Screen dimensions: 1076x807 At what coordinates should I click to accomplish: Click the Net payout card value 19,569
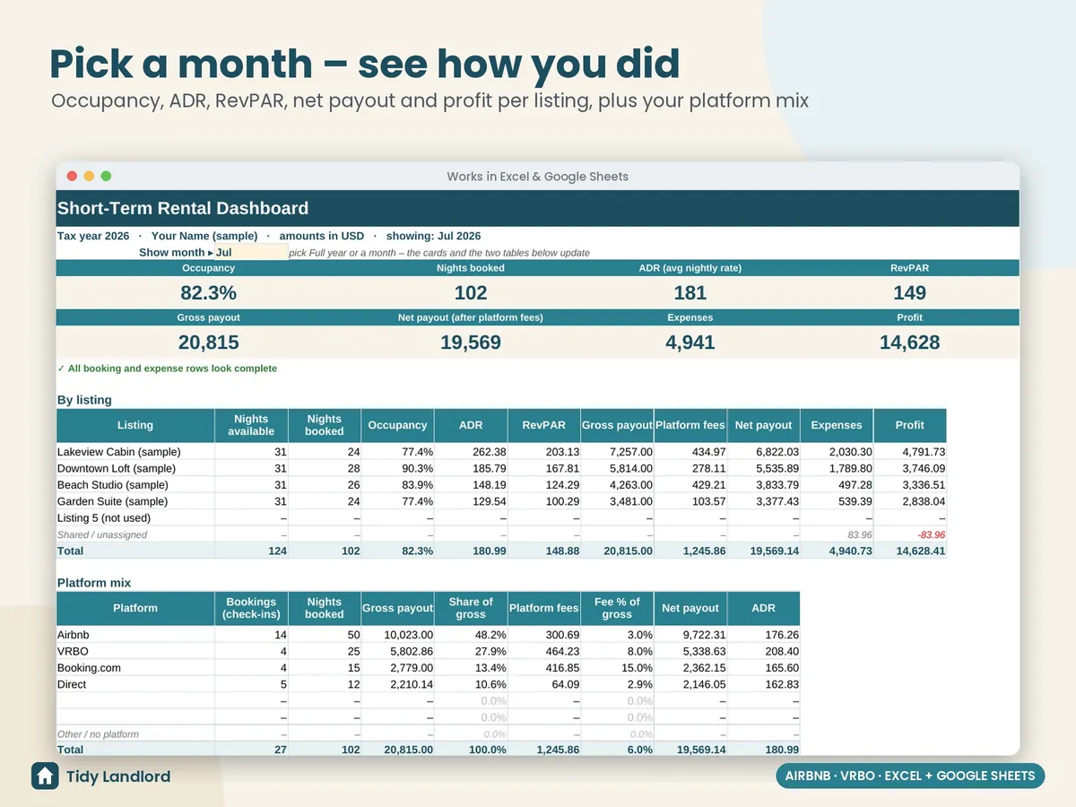tap(471, 342)
